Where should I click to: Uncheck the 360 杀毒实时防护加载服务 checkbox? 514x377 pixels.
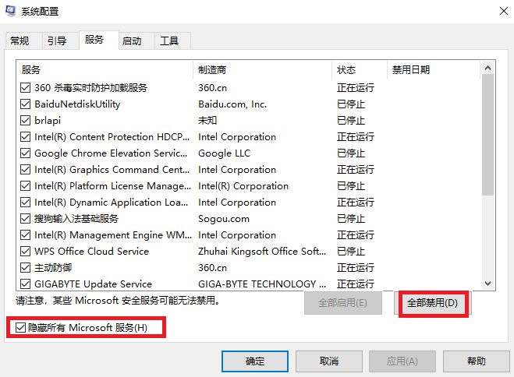pos(26,88)
